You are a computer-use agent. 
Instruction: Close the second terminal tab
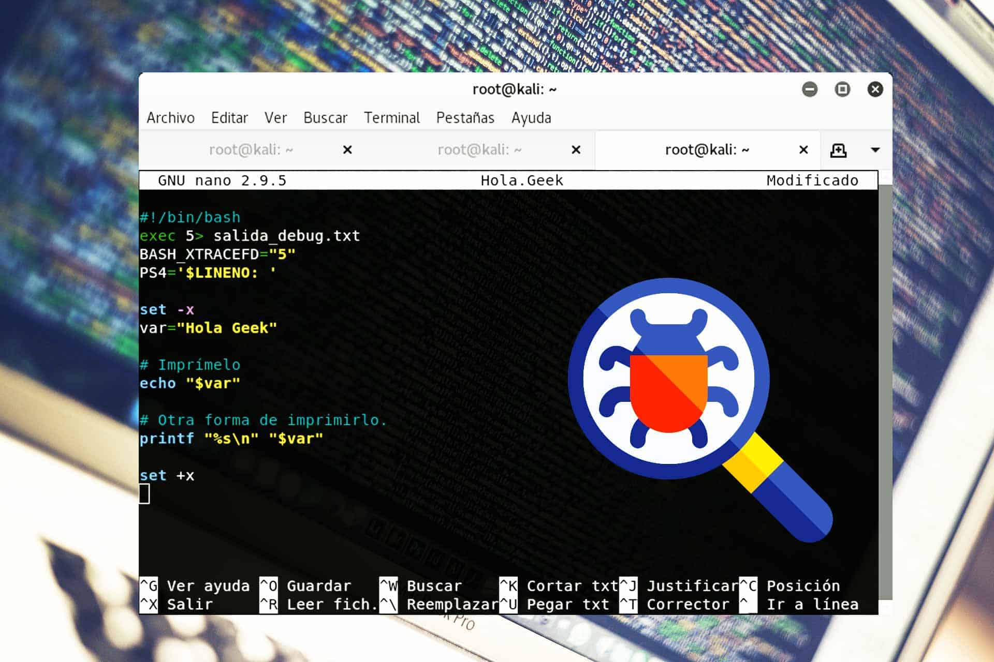click(576, 150)
